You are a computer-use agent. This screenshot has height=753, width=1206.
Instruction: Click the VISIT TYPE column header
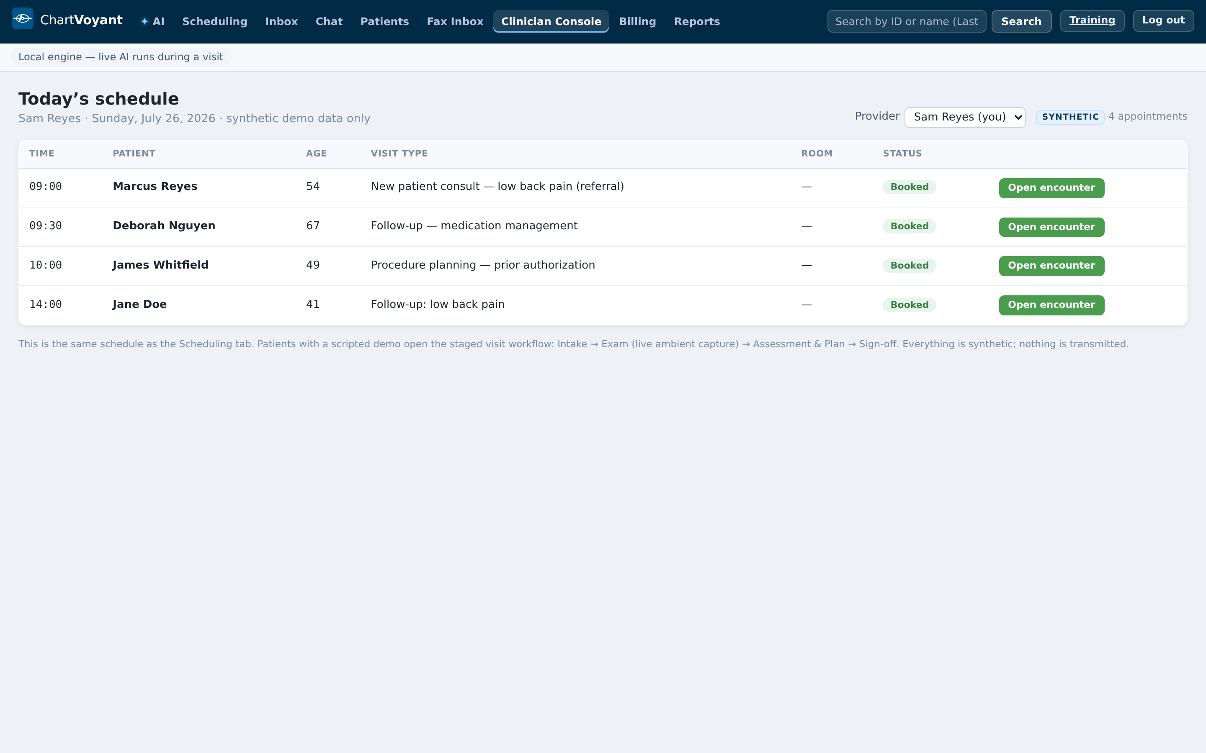coord(399,154)
